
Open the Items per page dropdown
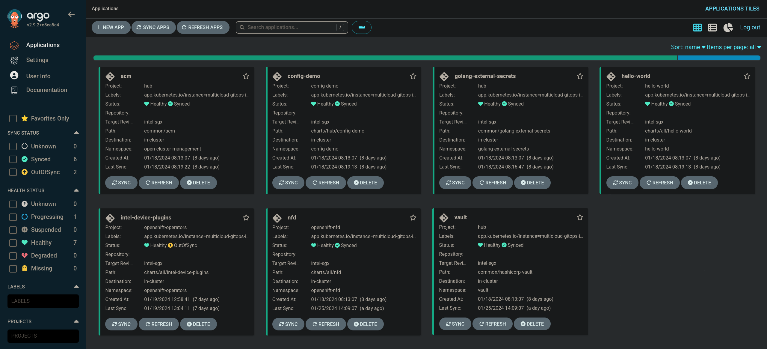pos(734,47)
